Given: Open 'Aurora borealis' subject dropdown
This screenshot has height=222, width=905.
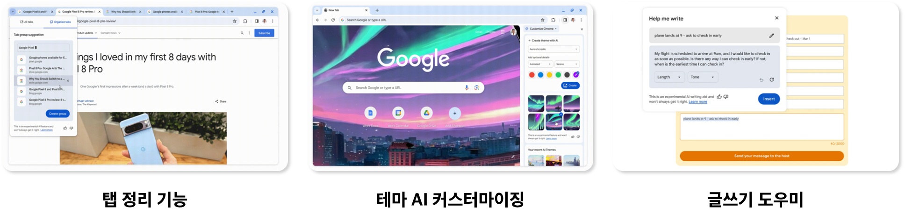Looking at the screenshot, I should coord(554,49).
